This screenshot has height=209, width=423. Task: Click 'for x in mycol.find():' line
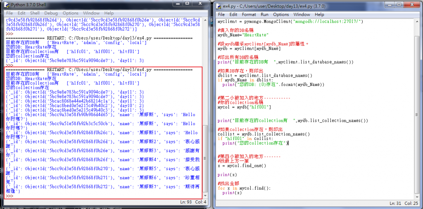[244, 188]
